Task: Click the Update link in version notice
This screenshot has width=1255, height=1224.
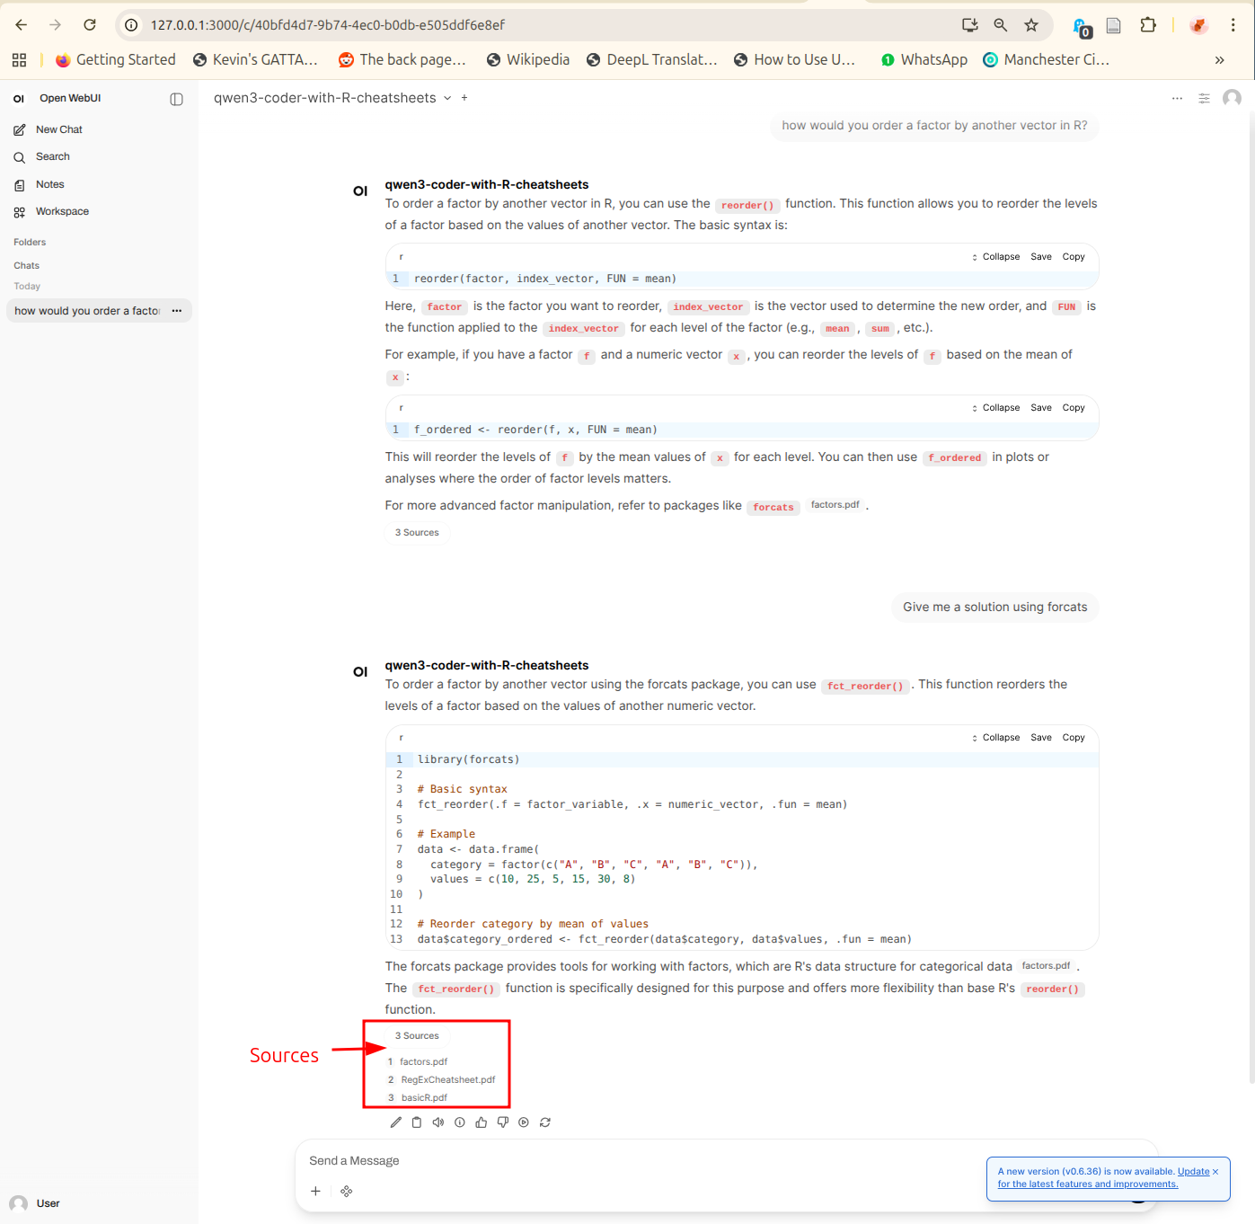Action: pyautogui.click(x=1193, y=1172)
